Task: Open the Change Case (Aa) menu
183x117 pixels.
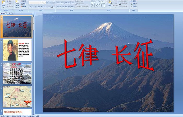Action: [x=48, y=7]
